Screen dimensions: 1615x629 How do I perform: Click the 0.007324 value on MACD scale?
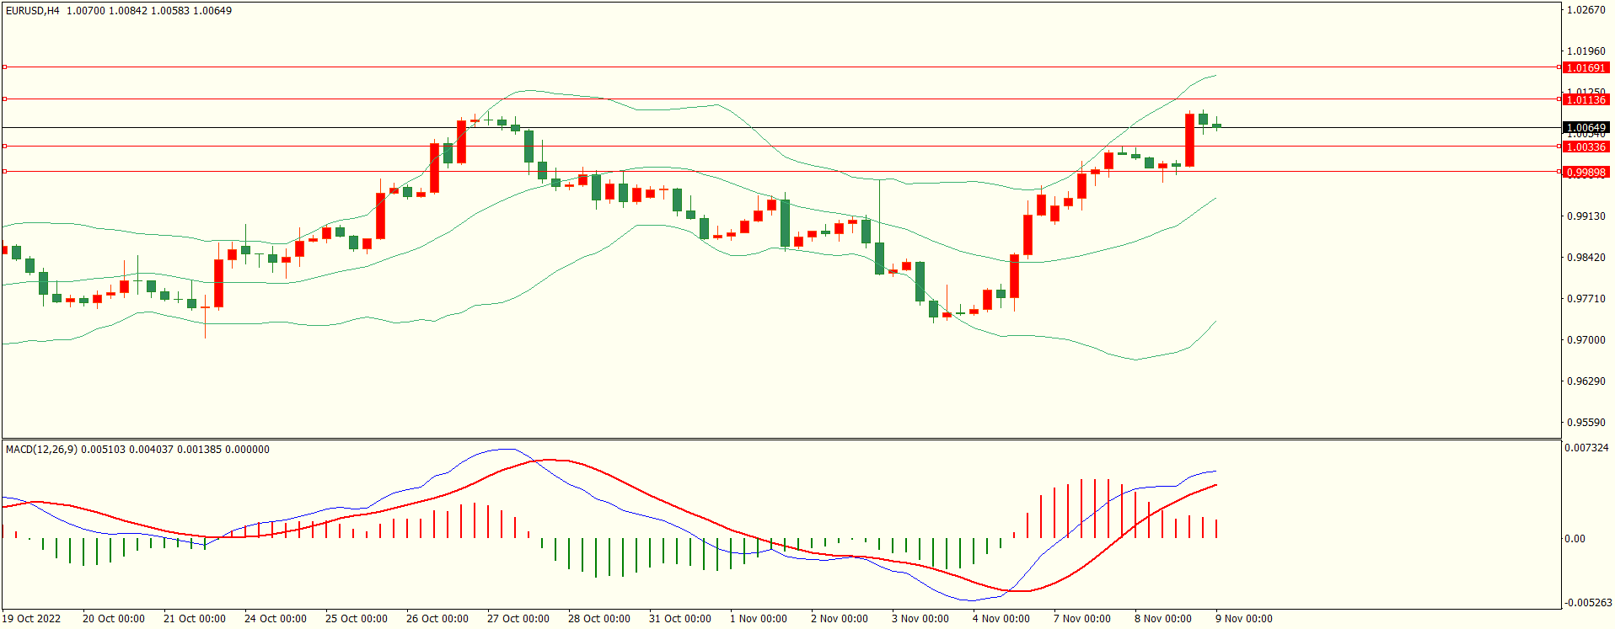tap(1586, 448)
